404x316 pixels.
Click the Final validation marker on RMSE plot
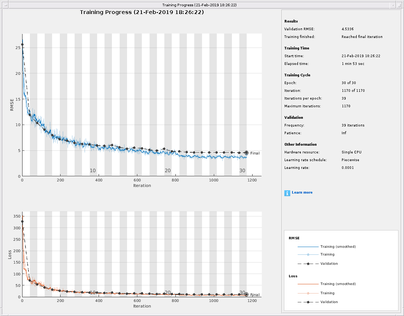[x=246, y=153]
